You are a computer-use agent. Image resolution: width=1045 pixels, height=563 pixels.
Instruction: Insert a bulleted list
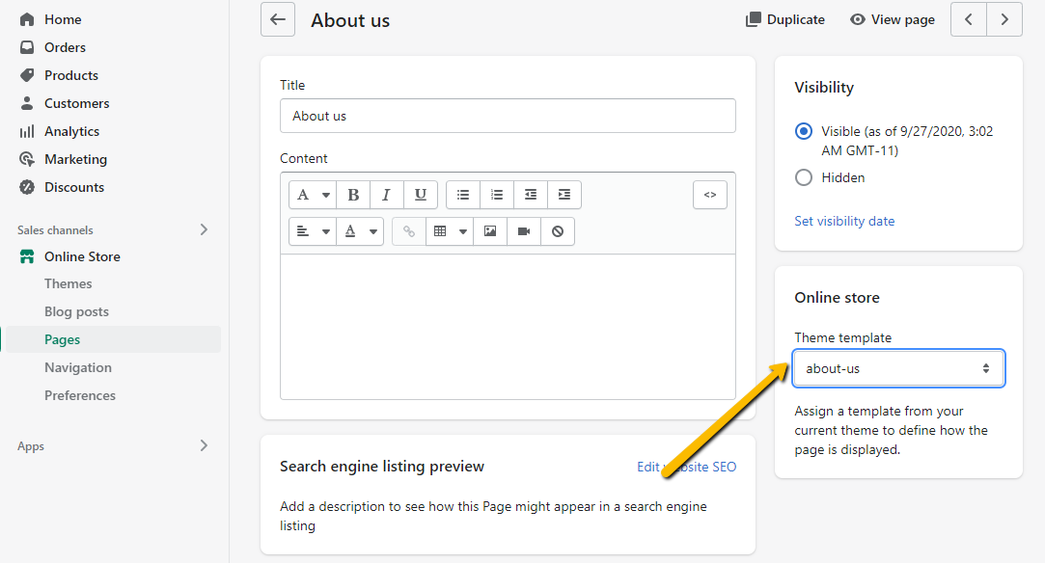pos(463,195)
